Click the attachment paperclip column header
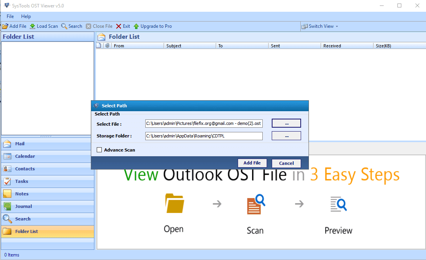 click(x=108, y=46)
